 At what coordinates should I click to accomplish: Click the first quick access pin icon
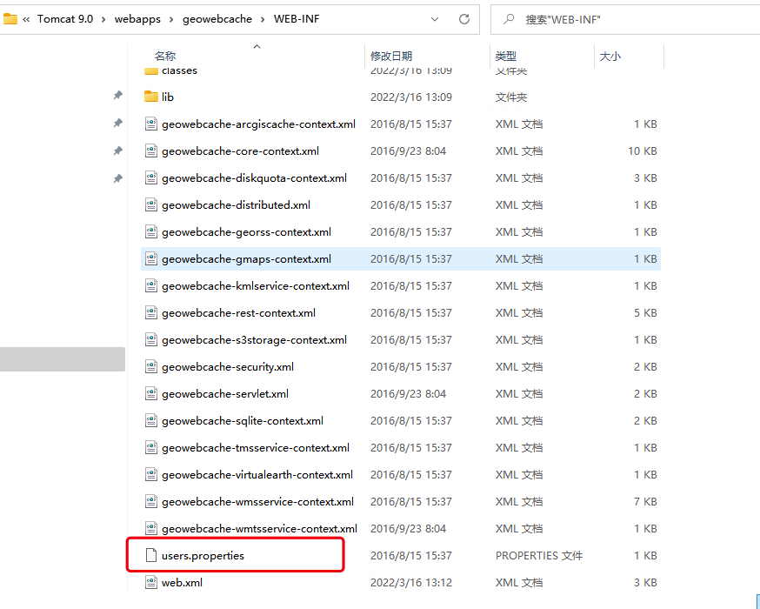click(x=117, y=96)
